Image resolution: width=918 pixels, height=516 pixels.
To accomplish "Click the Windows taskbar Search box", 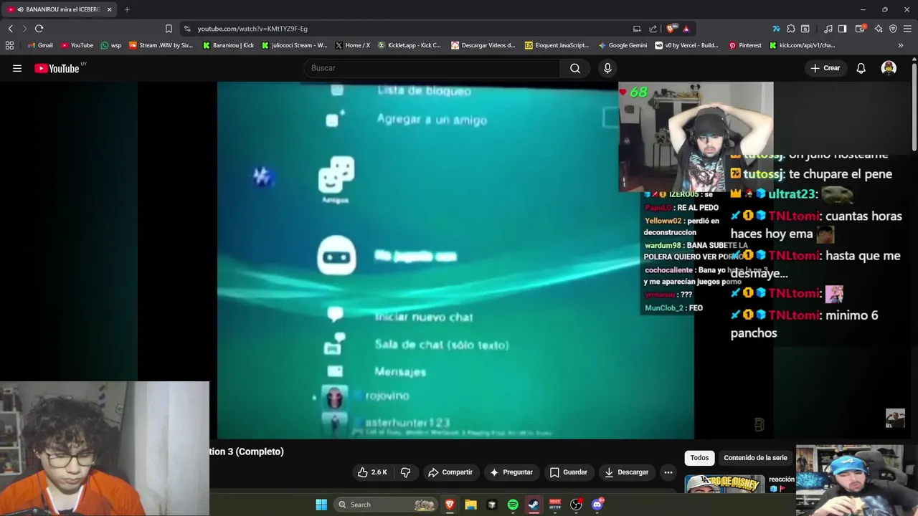I will point(386,505).
